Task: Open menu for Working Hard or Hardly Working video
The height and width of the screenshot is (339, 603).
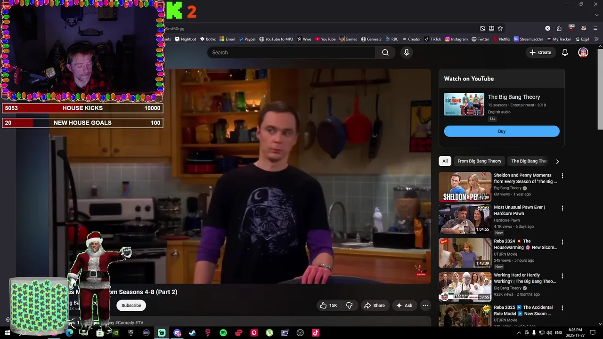Action: [x=562, y=276]
